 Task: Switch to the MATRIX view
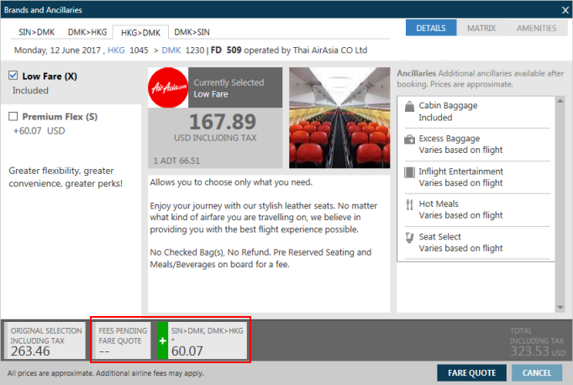tap(481, 28)
